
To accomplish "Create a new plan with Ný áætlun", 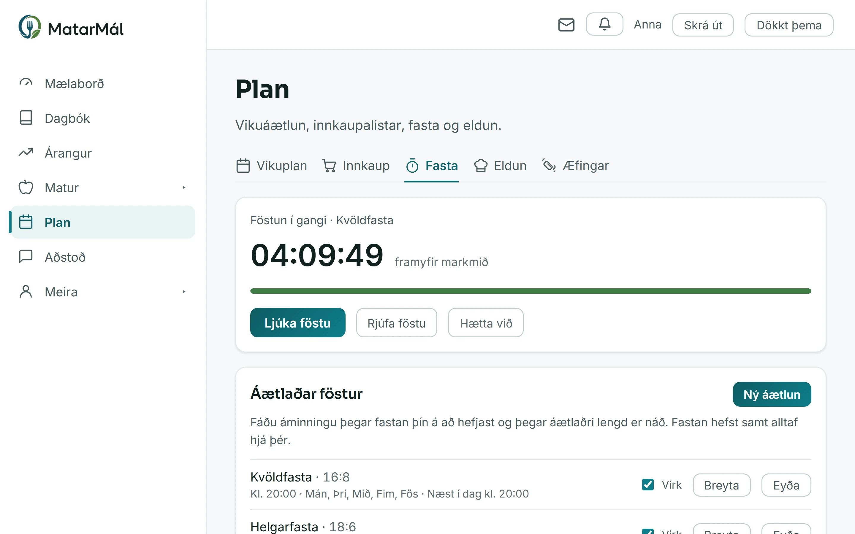I will pos(772,394).
